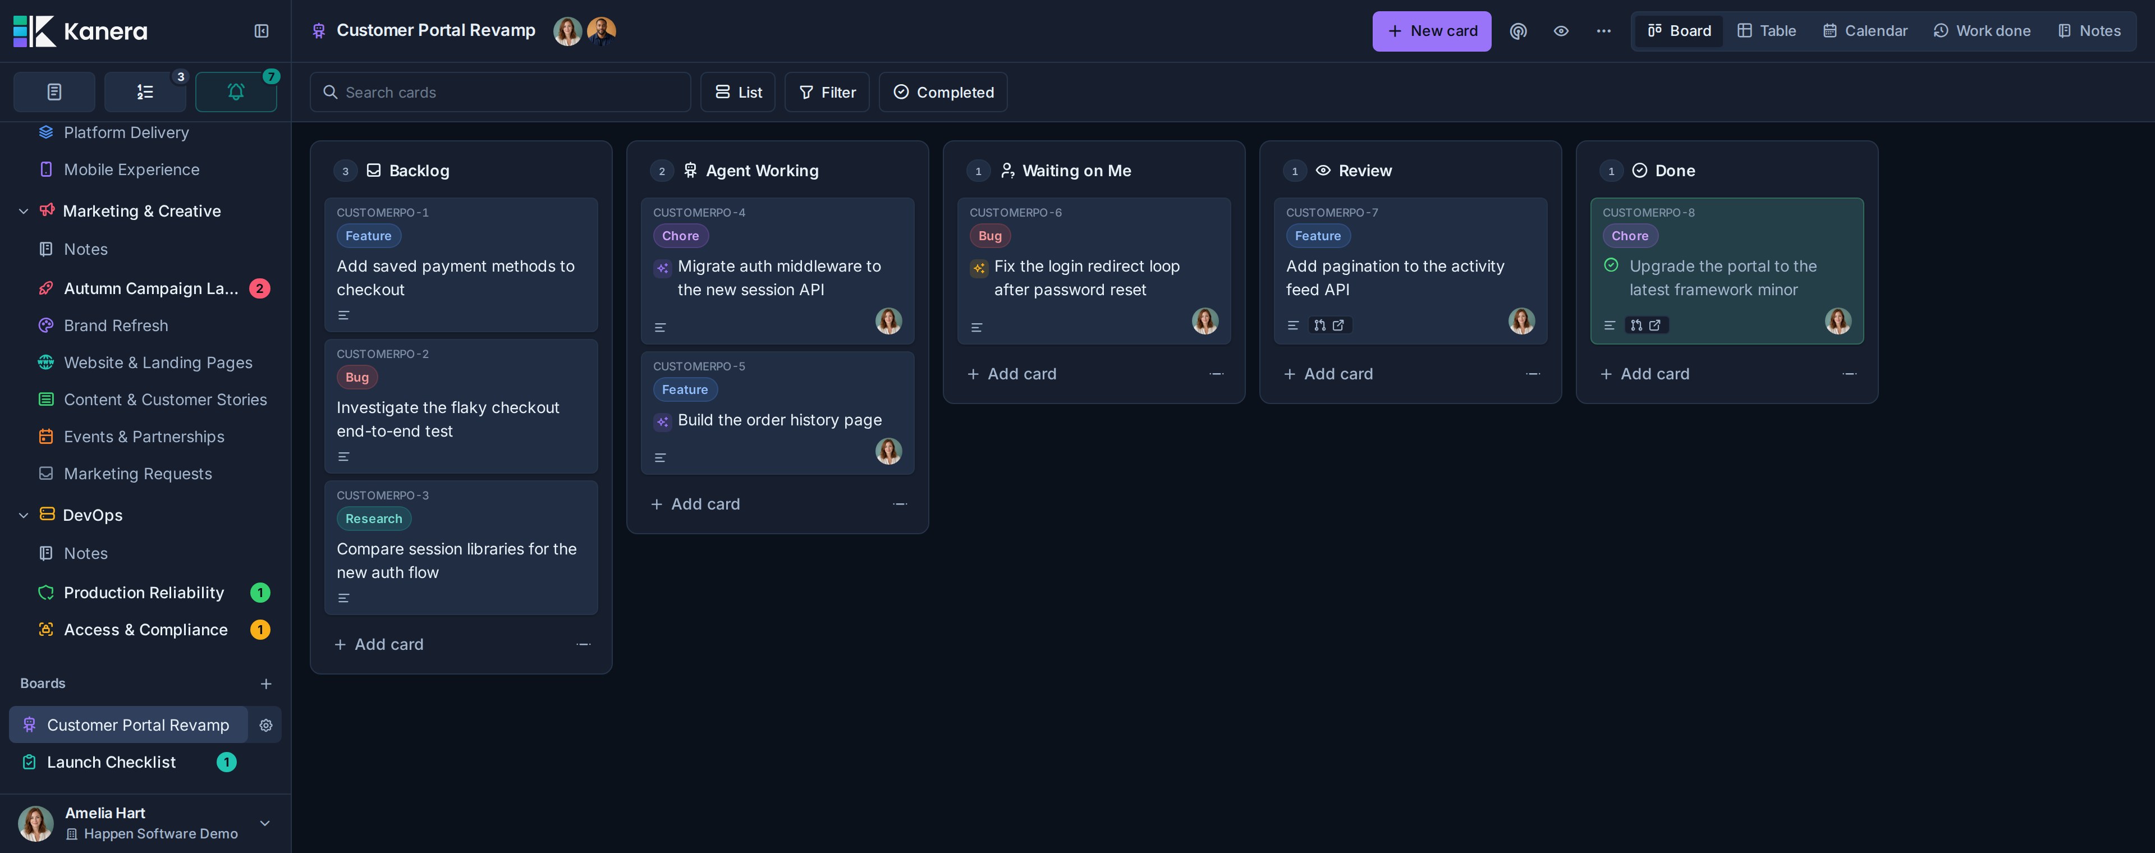Switch to the Calendar view tab
2155x853 pixels.
pos(1865,31)
